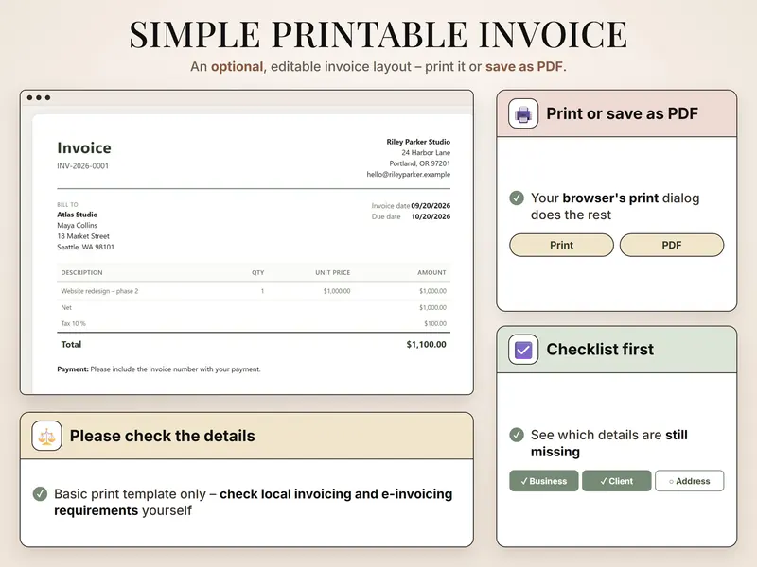Click the 24 Harbor Lane address line
This screenshot has width=757, height=567.
click(x=426, y=152)
